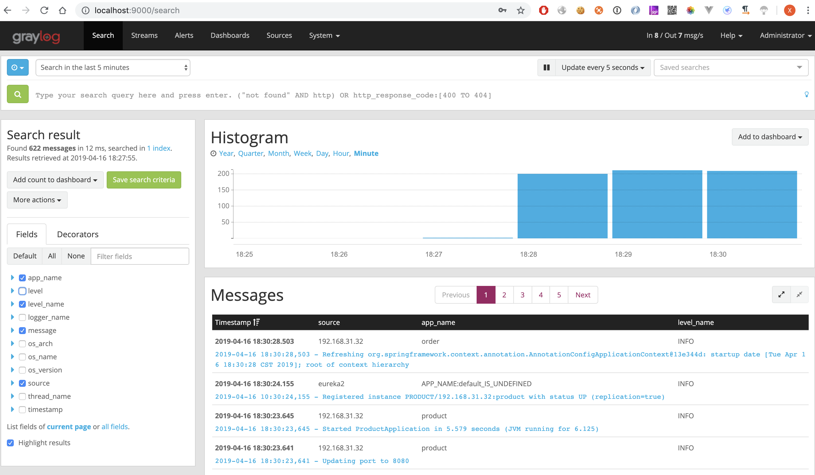
Task: Expand messages with the expand arrows icon
Action: coord(781,295)
